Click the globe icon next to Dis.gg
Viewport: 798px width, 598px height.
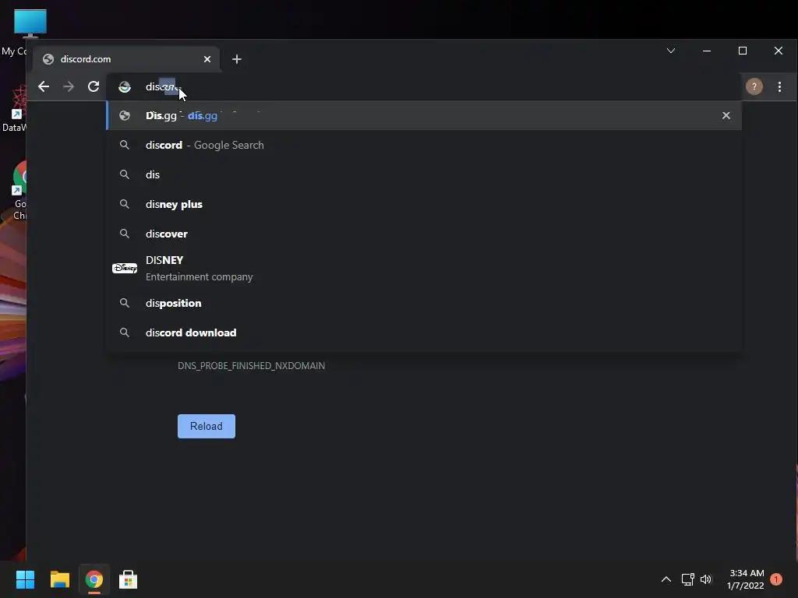(x=124, y=115)
